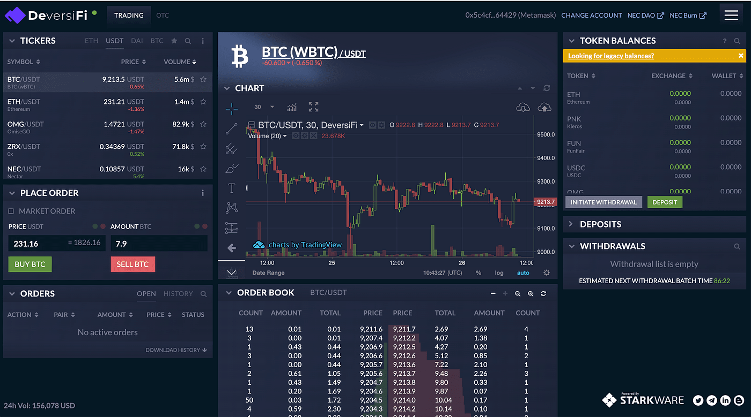Show BTC quote tickers
Image resolution: width=751 pixels, height=417 pixels.
pyautogui.click(x=157, y=41)
